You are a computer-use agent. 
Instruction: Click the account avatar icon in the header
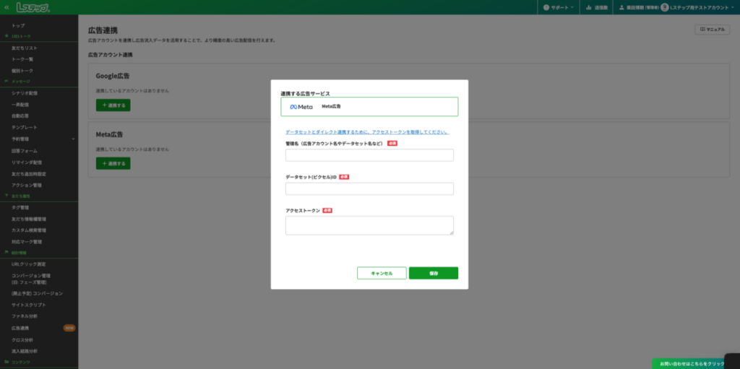click(x=664, y=7)
